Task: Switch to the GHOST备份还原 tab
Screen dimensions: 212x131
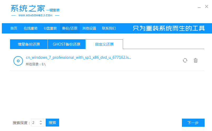Action: tap(67, 44)
